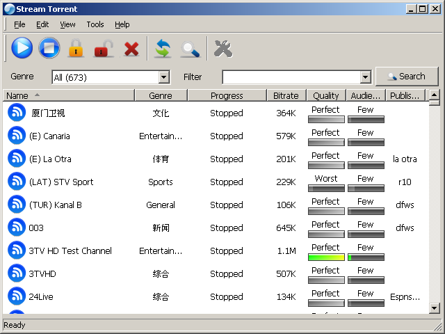The width and height of the screenshot is (445, 334).
Task: Click the window maximize button
Action: [423, 9]
